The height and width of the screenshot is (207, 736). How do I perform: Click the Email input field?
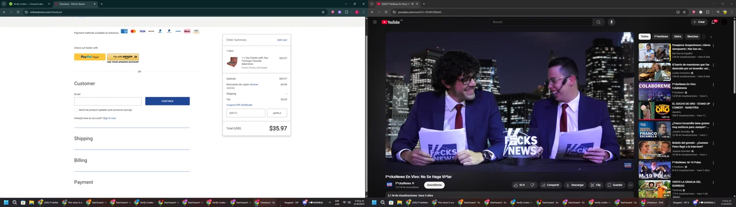[x=108, y=101]
